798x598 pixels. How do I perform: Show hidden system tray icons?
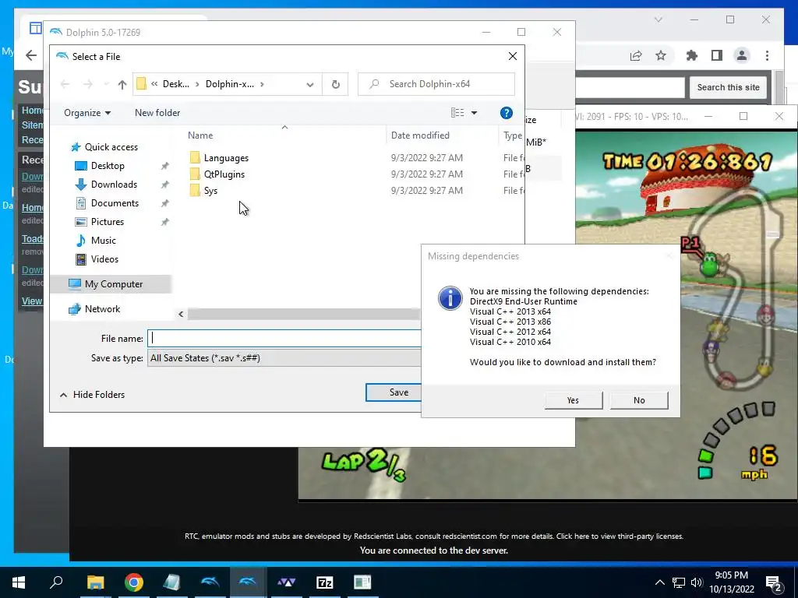pyautogui.click(x=659, y=582)
